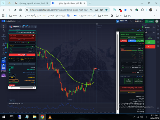160x120 pixels.
Task: Open the Pocket Option trading sidebar icon
Action: pyautogui.click(x=4, y=26)
